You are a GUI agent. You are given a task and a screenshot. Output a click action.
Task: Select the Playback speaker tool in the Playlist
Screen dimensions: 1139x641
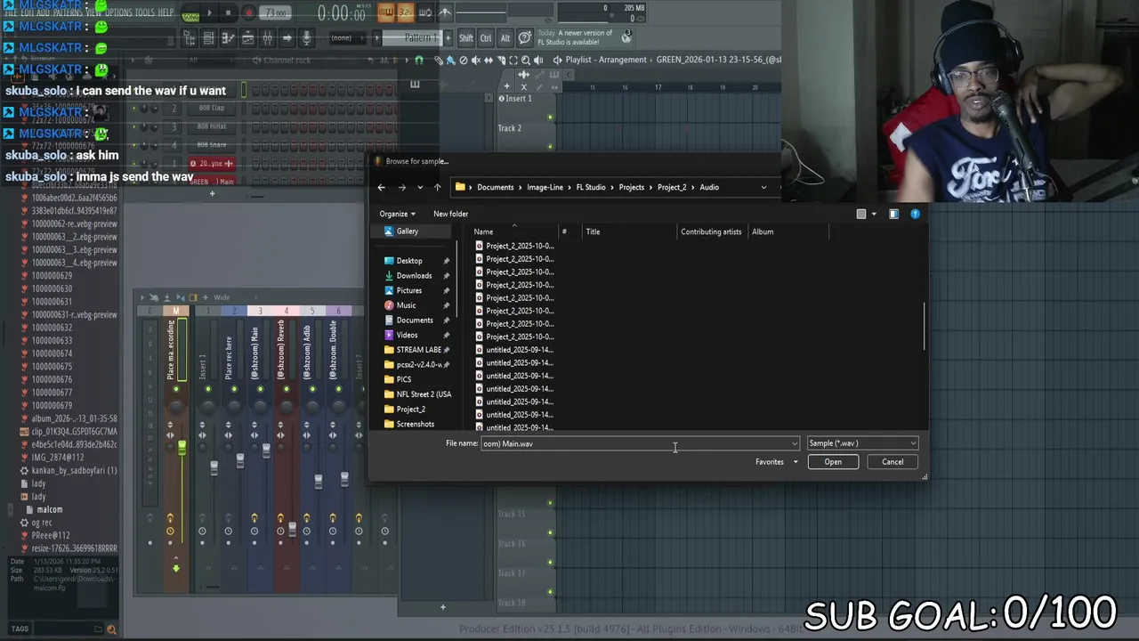[538, 60]
